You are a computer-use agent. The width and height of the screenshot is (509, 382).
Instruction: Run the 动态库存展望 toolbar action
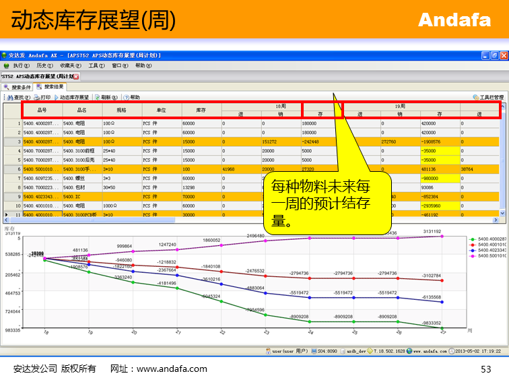(x=73, y=97)
